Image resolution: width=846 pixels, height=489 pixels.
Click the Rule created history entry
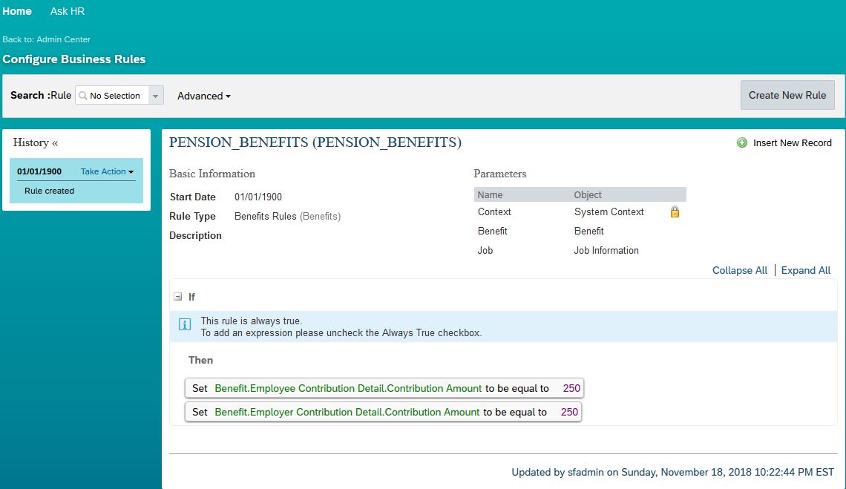[x=49, y=191]
